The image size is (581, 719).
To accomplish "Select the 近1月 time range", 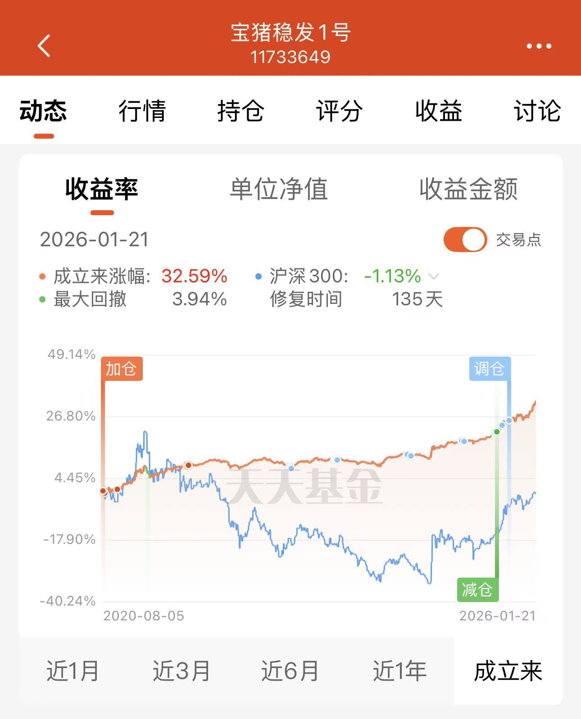I will [x=73, y=671].
